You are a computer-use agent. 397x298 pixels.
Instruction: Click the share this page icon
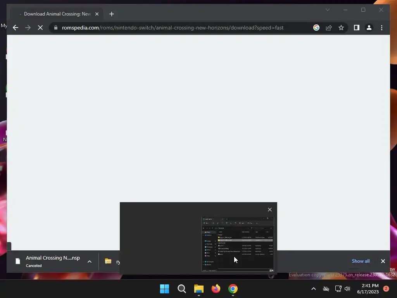pos(329,28)
